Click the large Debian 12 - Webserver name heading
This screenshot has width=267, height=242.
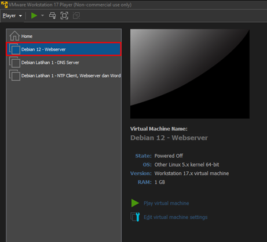(x=169, y=138)
